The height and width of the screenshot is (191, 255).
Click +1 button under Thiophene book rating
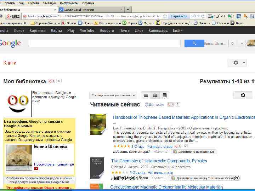pyautogui.click(x=177, y=146)
